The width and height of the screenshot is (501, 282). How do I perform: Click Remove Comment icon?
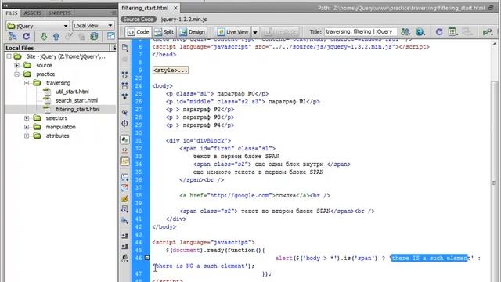coord(125,188)
